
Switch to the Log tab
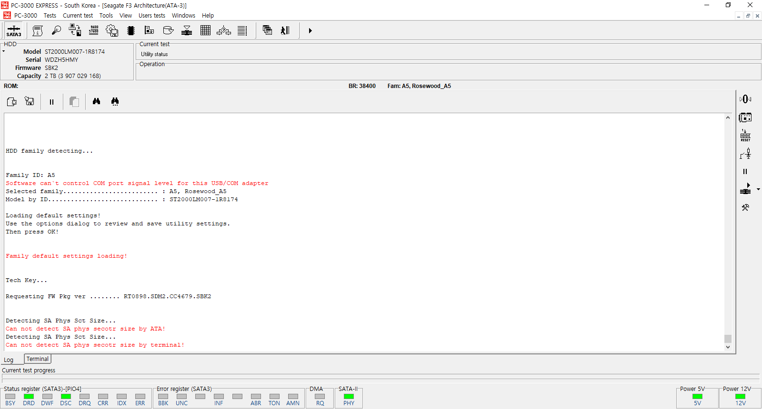coord(9,360)
